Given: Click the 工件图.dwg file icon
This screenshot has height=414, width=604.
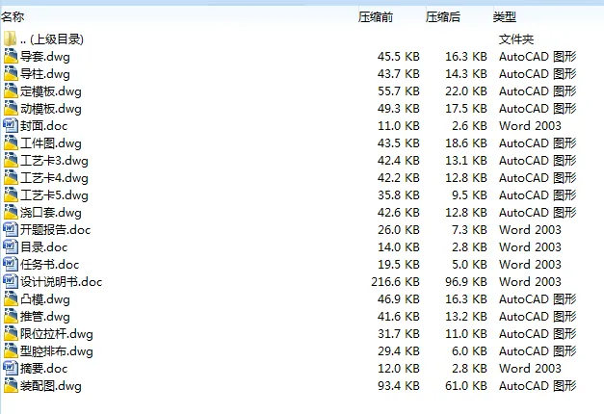Looking at the screenshot, I should click(11, 142).
